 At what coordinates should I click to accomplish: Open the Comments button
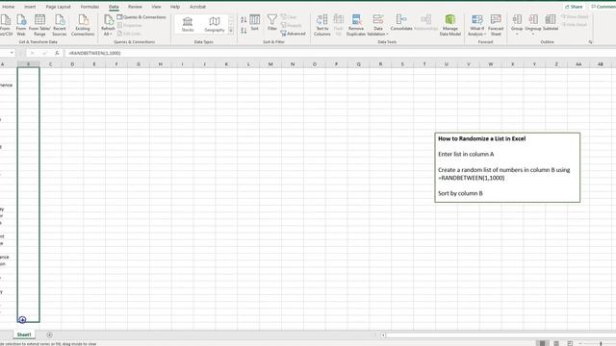(x=603, y=7)
